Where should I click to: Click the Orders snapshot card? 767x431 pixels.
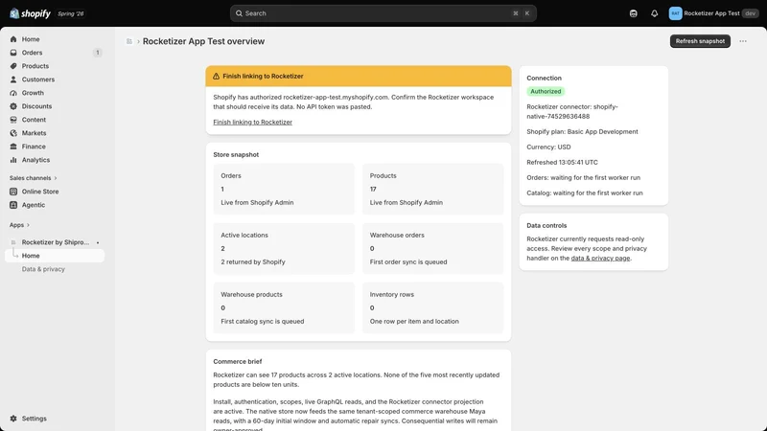pyautogui.click(x=284, y=189)
